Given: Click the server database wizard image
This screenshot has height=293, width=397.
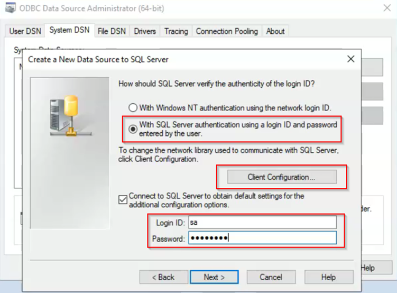Looking at the screenshot, I should pos(70,153).
